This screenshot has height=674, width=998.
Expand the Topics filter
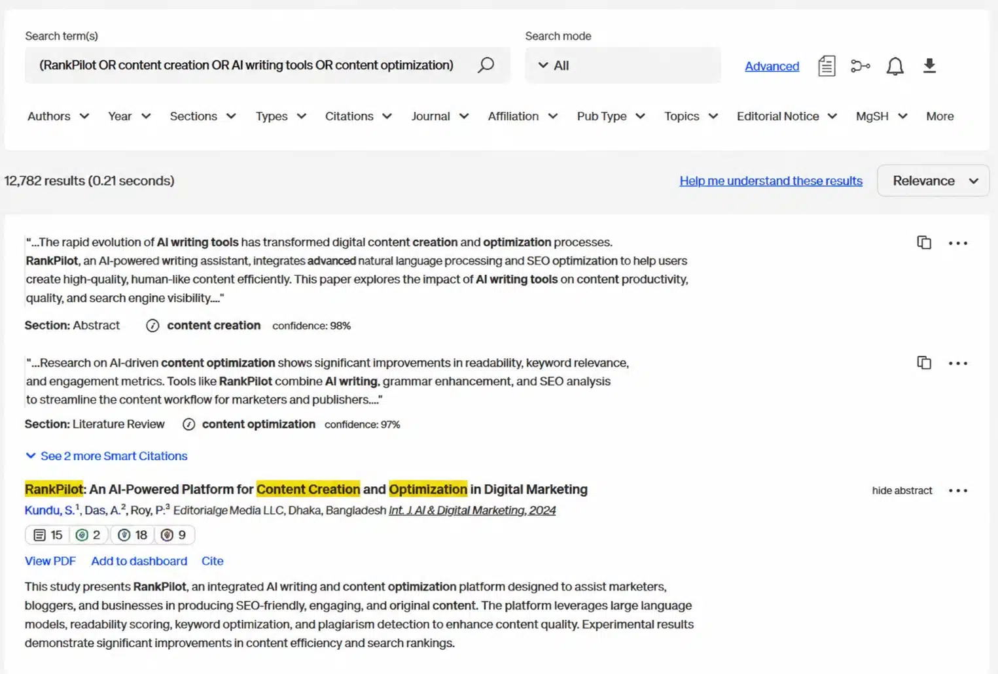tap(691, 116)
